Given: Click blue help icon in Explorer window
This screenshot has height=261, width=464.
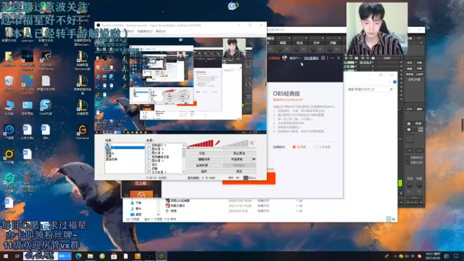Looking at the screenshot, I should pyautogui.click(x=395, y=82).
